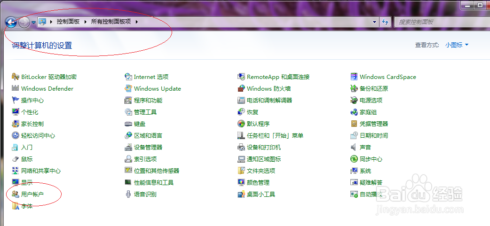This screenshot has height=226, width=490.
Task: Click the 同步中心 green icon
Action: (x=354, y=159)
